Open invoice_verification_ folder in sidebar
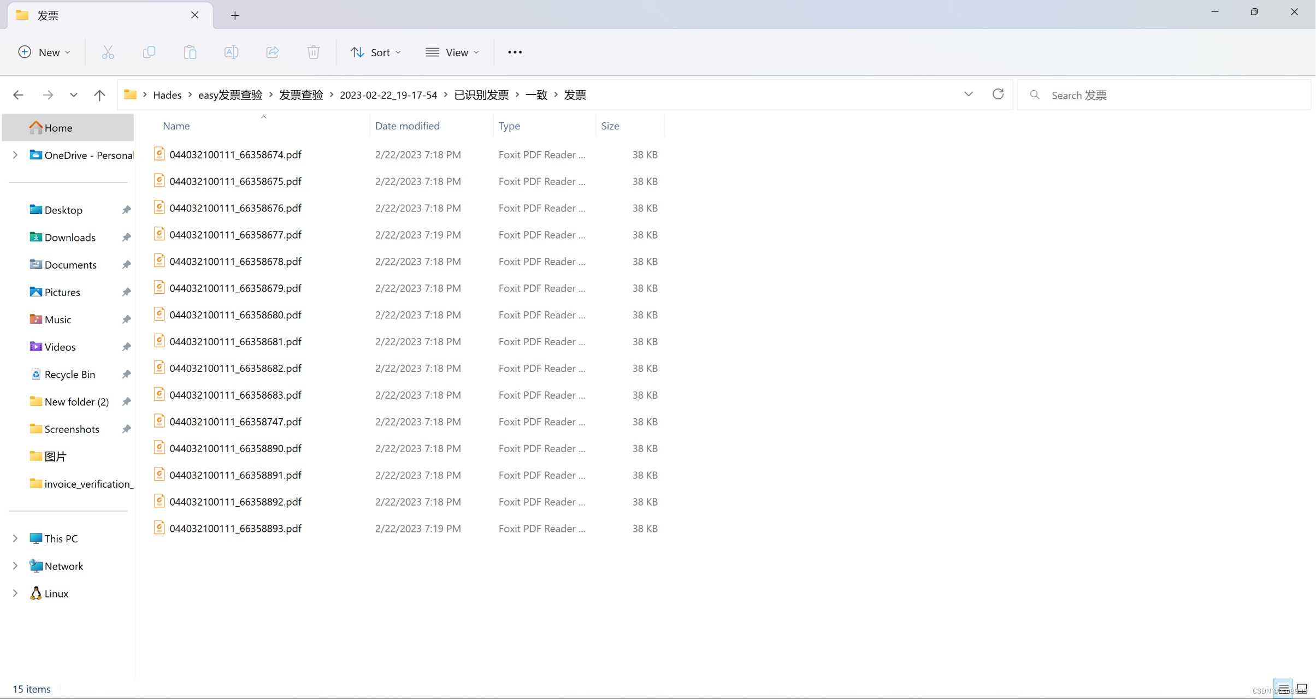Screen dimensions: 1316x699 click(81, 484)
